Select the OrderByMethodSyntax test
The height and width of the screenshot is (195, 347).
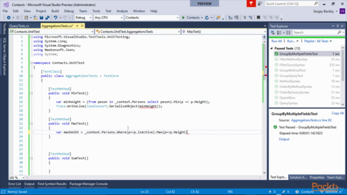307,87
